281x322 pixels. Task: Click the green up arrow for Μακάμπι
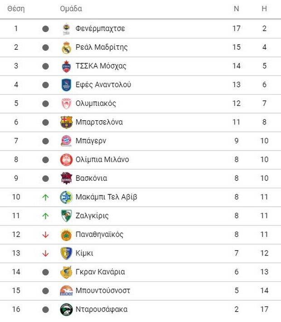coord(45,197)
